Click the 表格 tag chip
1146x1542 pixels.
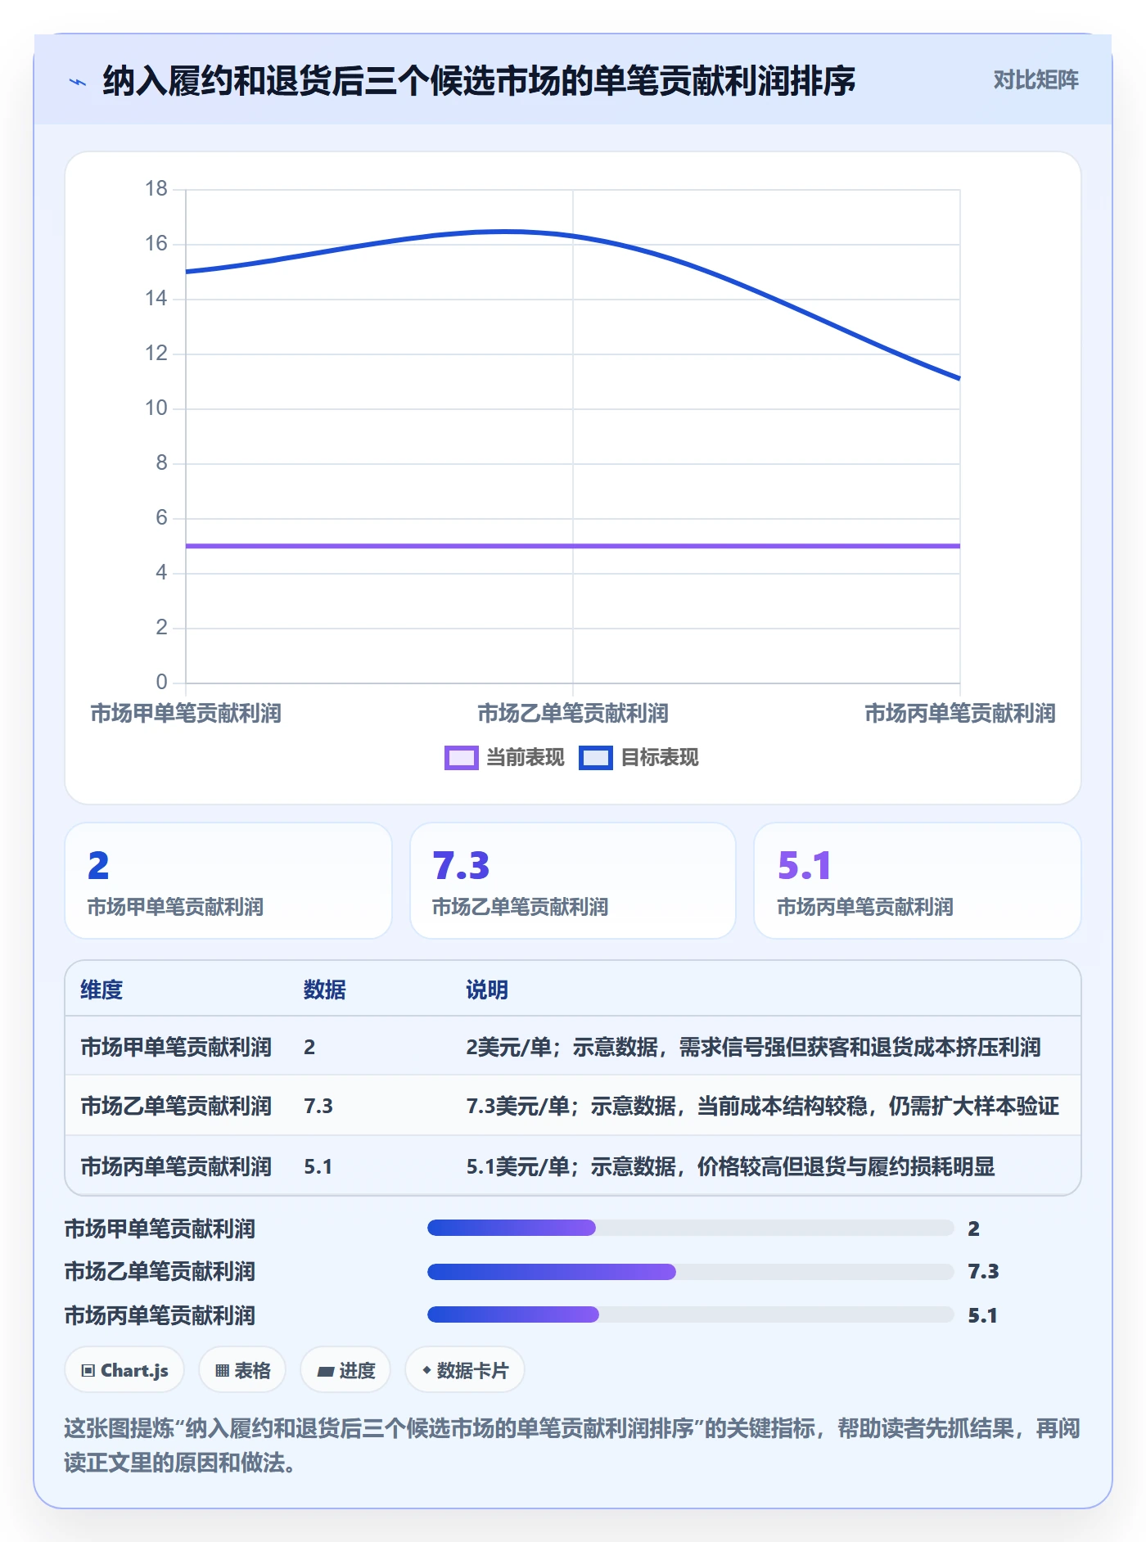pos(242,1370)
